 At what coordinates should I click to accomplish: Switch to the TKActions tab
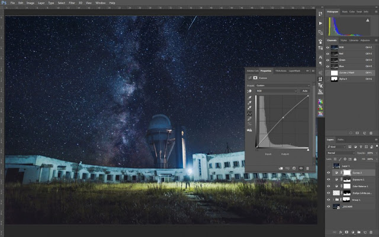coord(281,71)
